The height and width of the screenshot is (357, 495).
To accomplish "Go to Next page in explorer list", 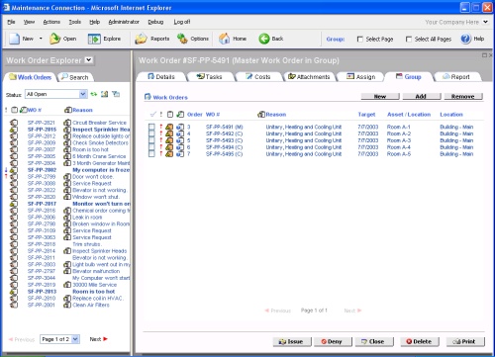I will click(x=99, y=339).
